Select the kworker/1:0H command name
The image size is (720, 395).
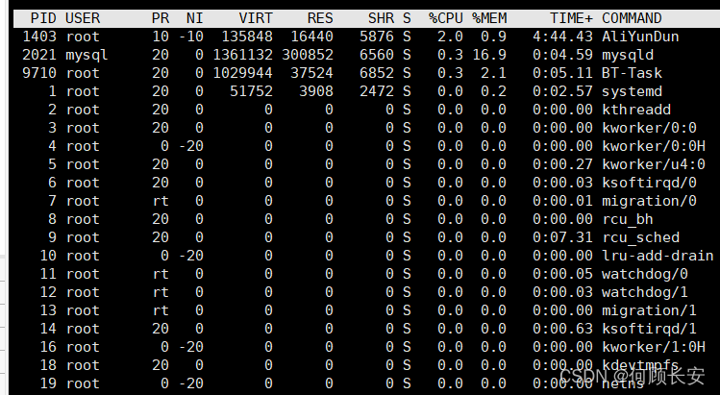654,347
